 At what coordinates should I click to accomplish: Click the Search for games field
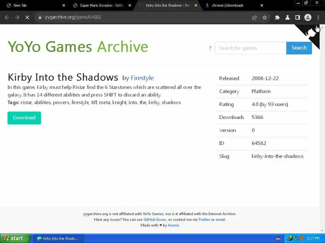251,48
